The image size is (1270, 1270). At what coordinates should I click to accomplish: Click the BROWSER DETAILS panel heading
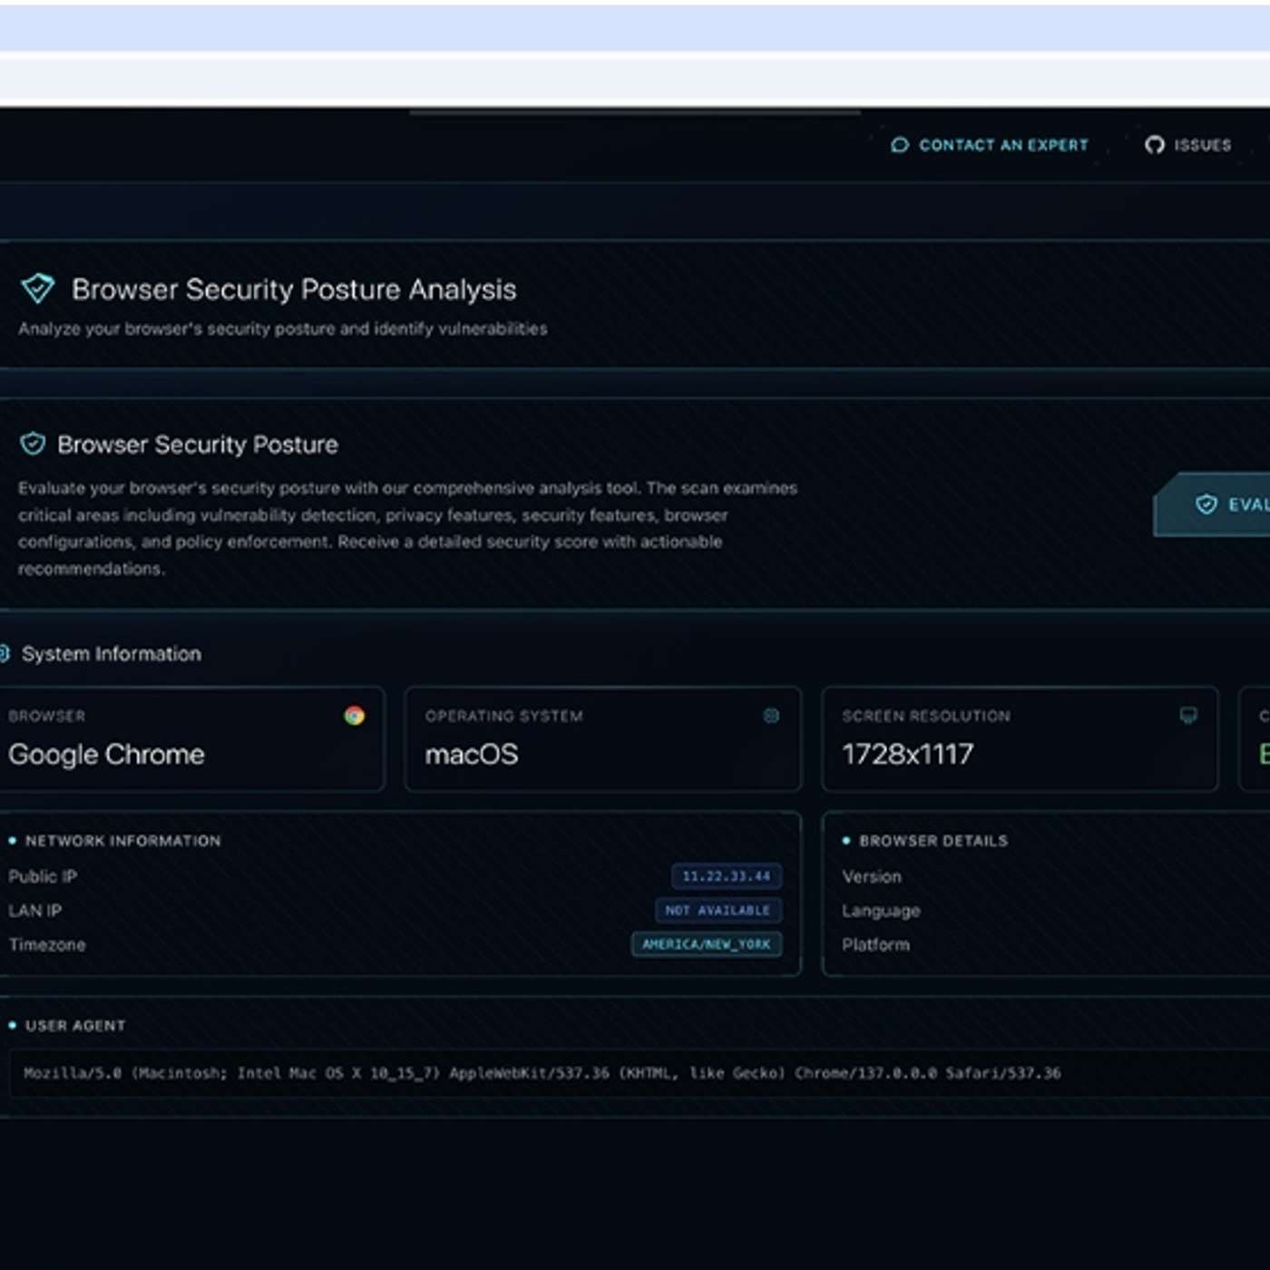933,841
